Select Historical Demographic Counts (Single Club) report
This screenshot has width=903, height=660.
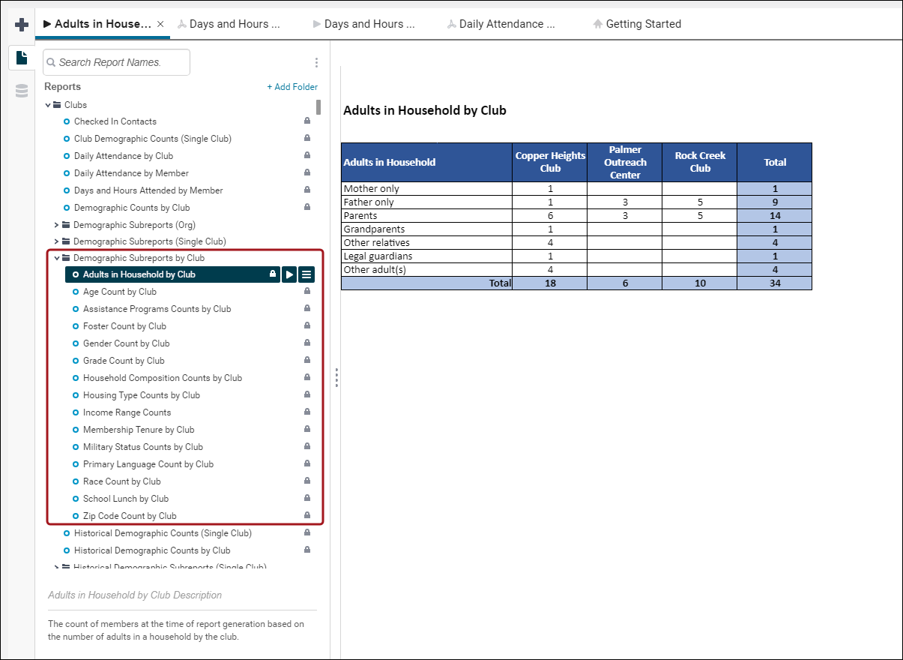pos(163,533)
